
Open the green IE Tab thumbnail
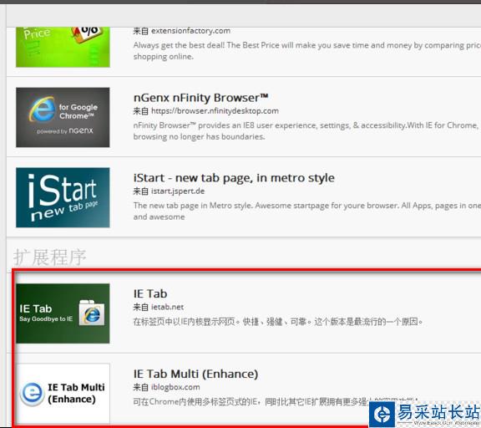63,313
